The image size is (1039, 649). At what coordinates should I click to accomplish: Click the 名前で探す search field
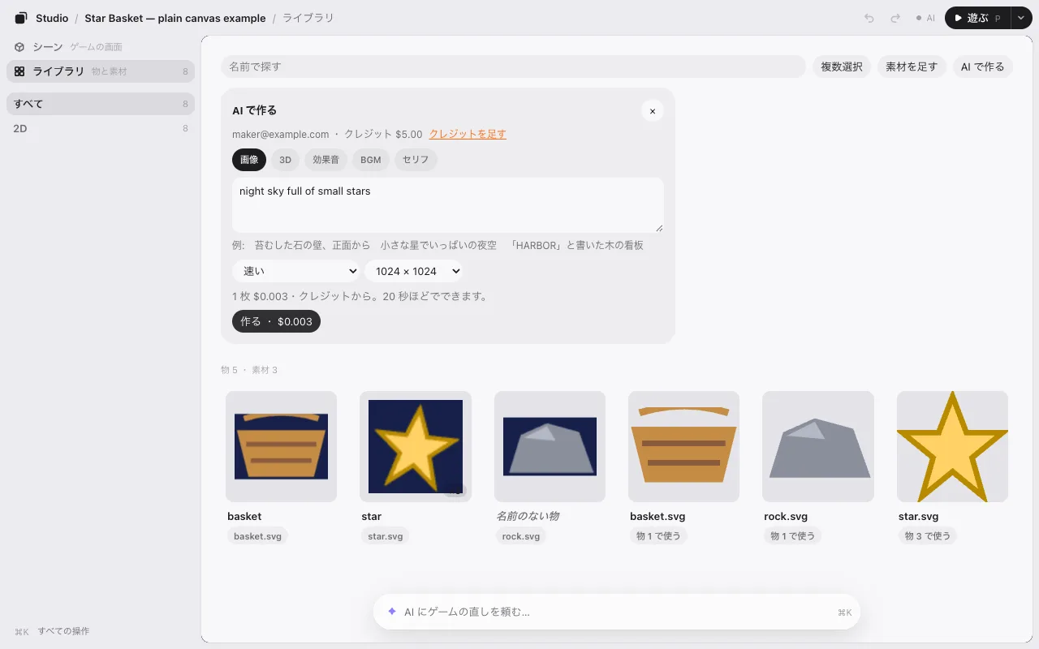(x=513, y=67)
